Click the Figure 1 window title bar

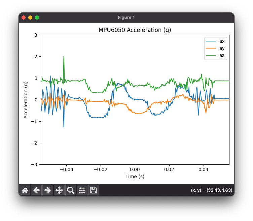(x=126, y=18)
